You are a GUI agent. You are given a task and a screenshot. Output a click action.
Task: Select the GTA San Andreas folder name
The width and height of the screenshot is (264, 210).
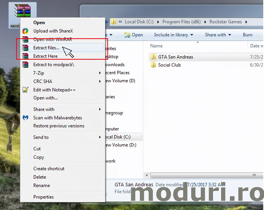coord(175,57)
